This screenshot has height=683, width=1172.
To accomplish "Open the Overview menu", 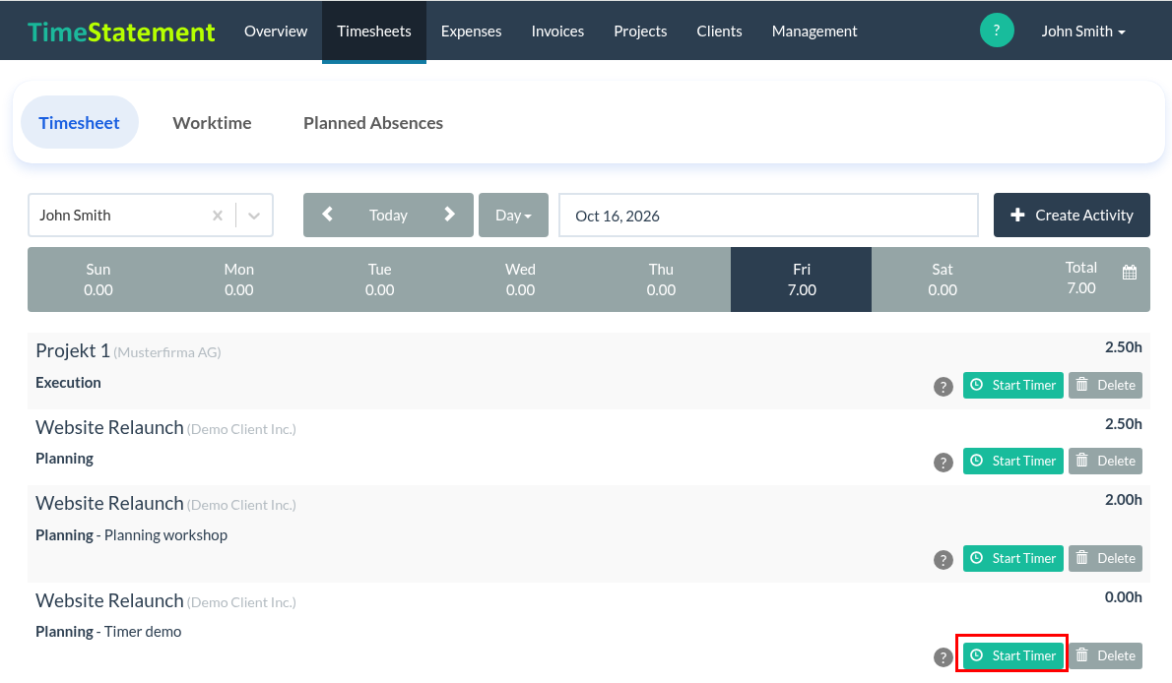I will click(276, 31).
